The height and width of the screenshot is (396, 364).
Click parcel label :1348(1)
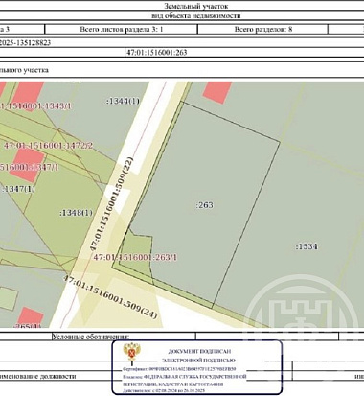(76, 213)
